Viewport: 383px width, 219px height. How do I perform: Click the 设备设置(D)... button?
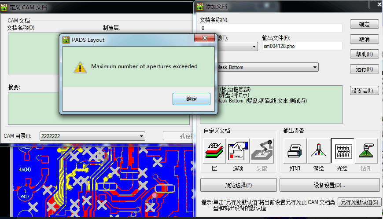click(329, 185)
